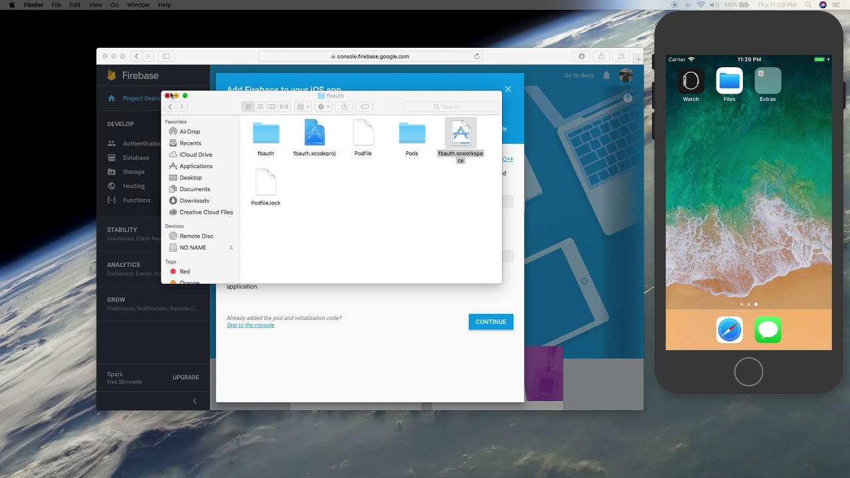The width and height of the screenshot is (850, 478).
Task: Switch Finder to list view
Action: [x=260, y=106]
